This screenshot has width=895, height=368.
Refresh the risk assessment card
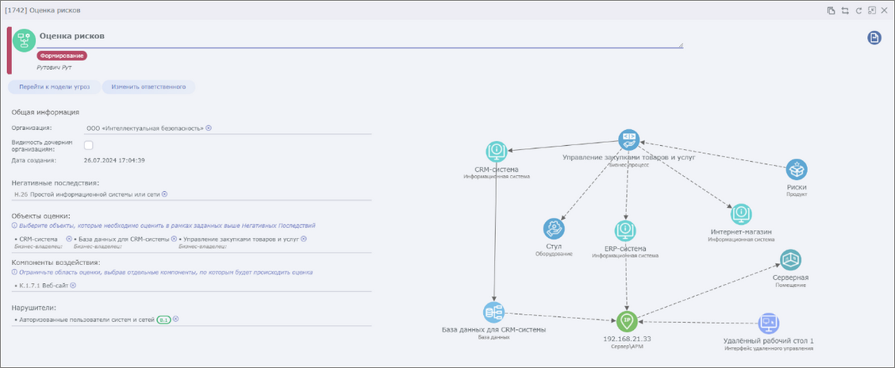tap(858, 10)
